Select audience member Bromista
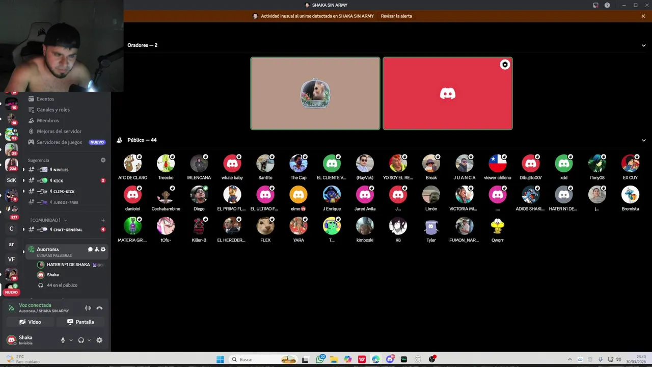Viewport: 652px width, 367px height. (x=630, y=198)
